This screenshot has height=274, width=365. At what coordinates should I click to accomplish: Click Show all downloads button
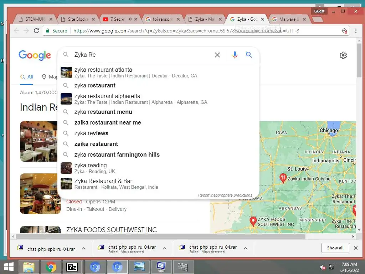(x=335, y=248)
